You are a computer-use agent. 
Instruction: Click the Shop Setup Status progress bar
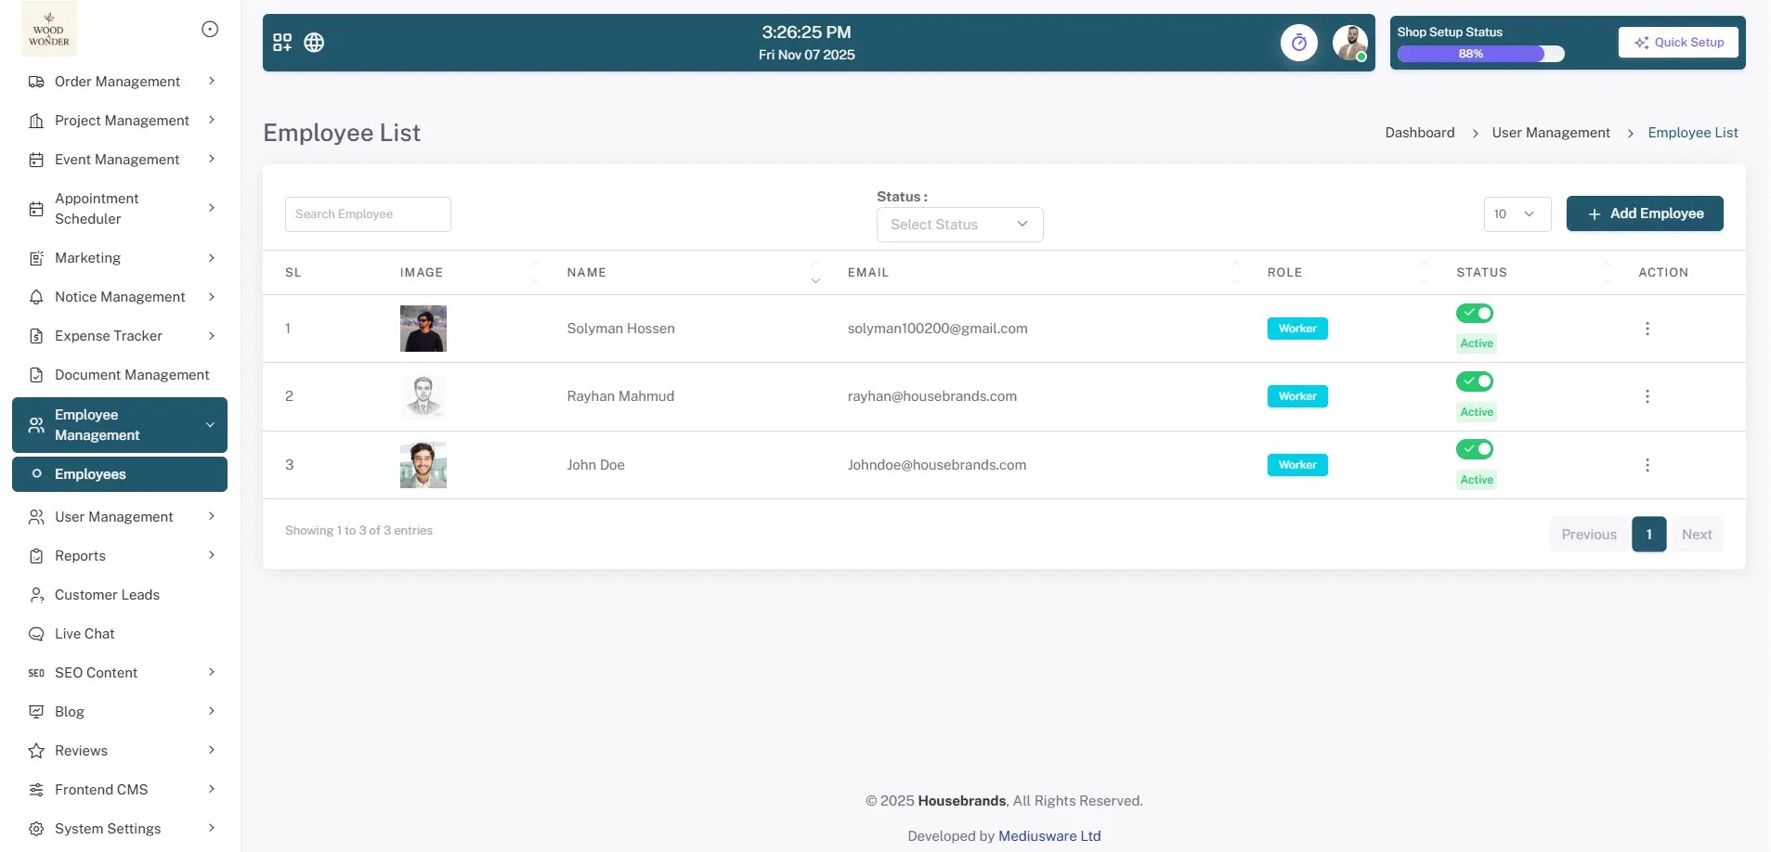click(x=1480, y=54)
